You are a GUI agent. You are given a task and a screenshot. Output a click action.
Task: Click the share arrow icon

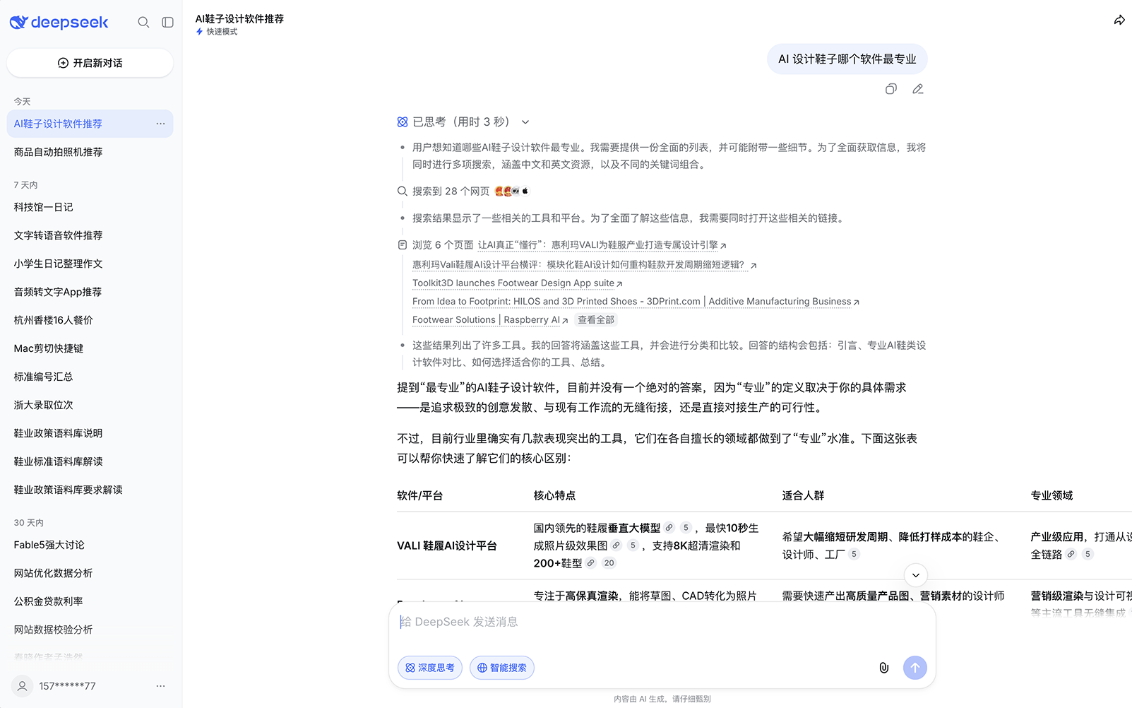click(x=1119, y=20)
